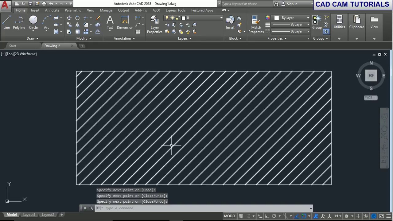Viewport: 393px width, 221px height.
Task: Click the Match Properties tool
Action: pos(256,25)
